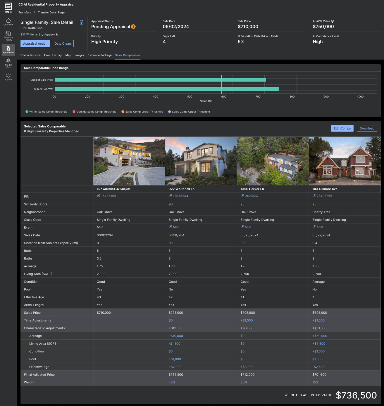Click the +$50,000 acreage adjustment
The width and height of the screenshot is (384, 406).
(320, 336)
